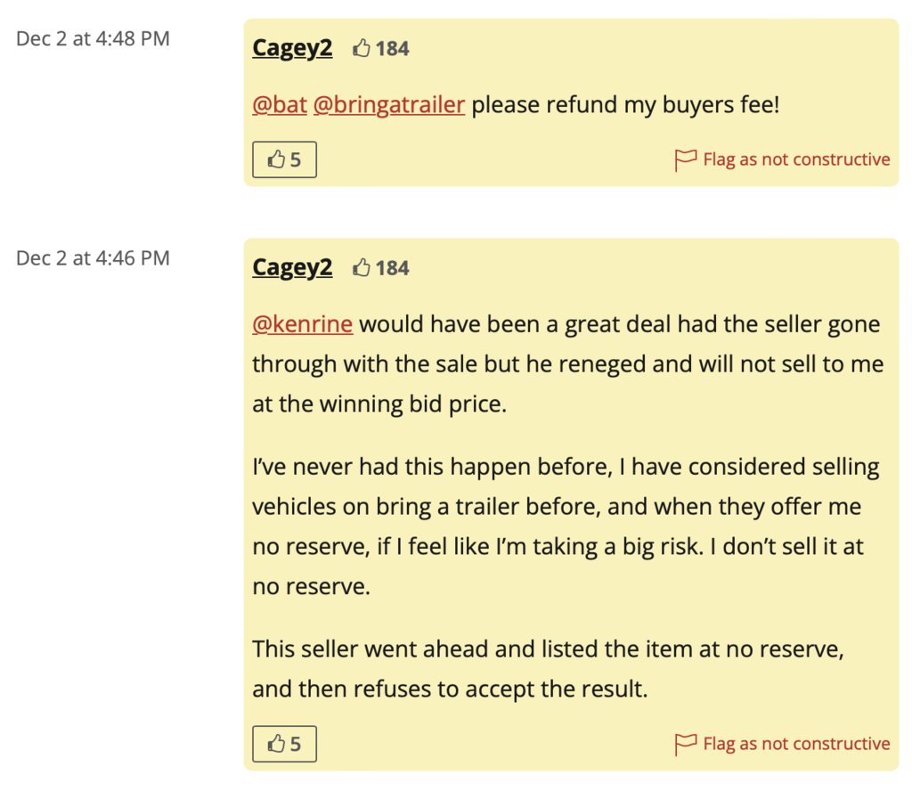Screen dimensions: 912x791
Task: Click thumbs-up icon beside Cagey2 in @kenrine comment
Action: [362, 267]
